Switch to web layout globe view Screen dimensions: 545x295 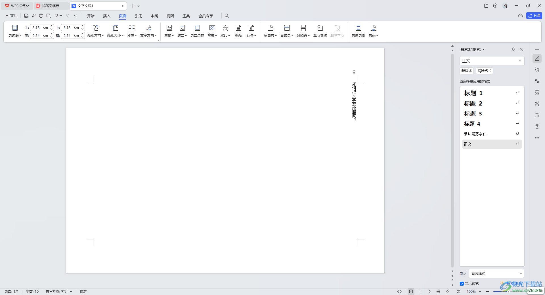pyautogui.click(x=439, y=291)
